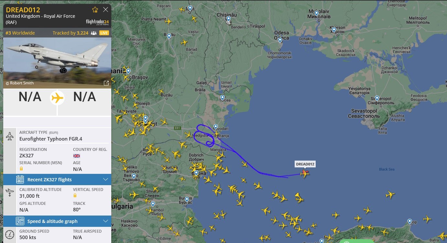Image resolution: width=447 pixels, height=243 pixels.
Task: Click the airport pin near Chișinău
Action: (x=228, y=19)
